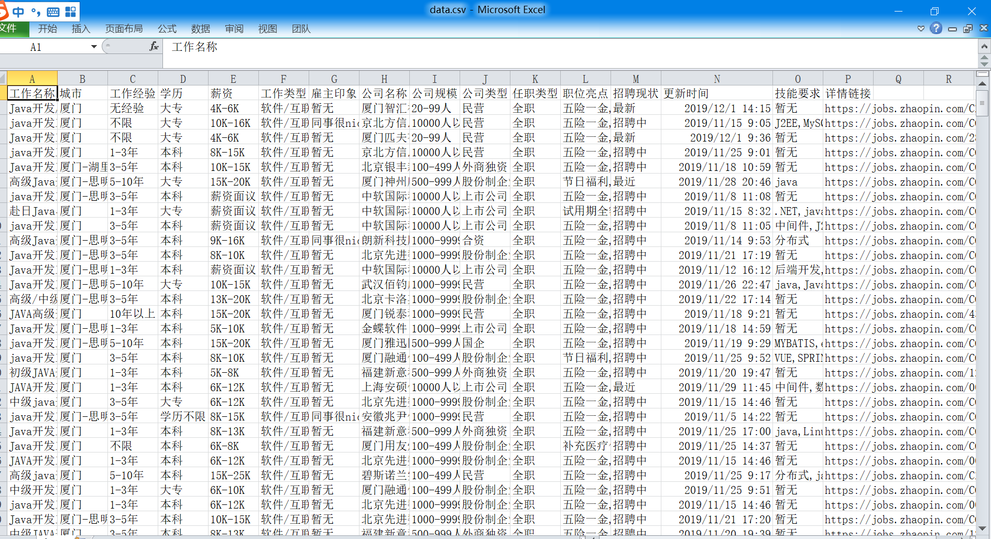This screenshot has width=991, height=539.
Task: Click the salary cell 15K-25K
Action: coord(233,475)
